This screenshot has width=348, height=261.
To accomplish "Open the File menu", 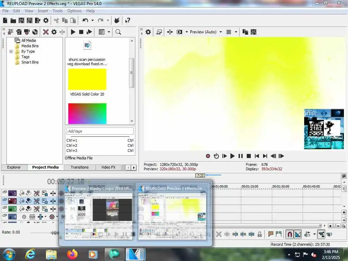I will (5, 11).
